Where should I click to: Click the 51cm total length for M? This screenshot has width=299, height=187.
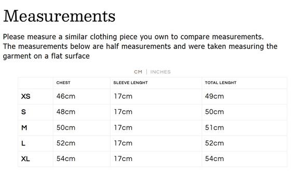pyautogui.click(x=214, y=128)
